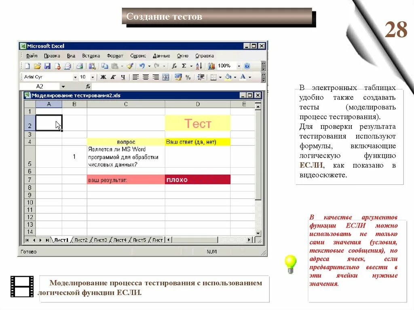Switch to the Лист4 sheet tab
The image size is (414, 310).
[x=120, y=240]
